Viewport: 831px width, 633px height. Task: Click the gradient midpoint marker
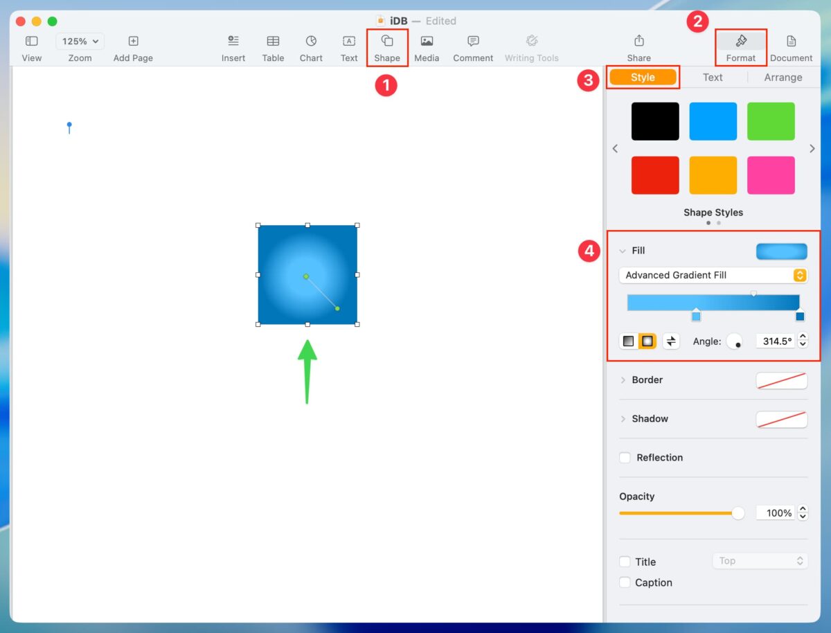point(753,294)
